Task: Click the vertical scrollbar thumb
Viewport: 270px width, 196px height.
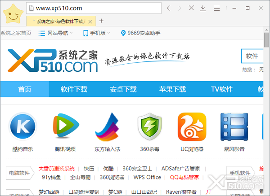Action: pos(266,39)
